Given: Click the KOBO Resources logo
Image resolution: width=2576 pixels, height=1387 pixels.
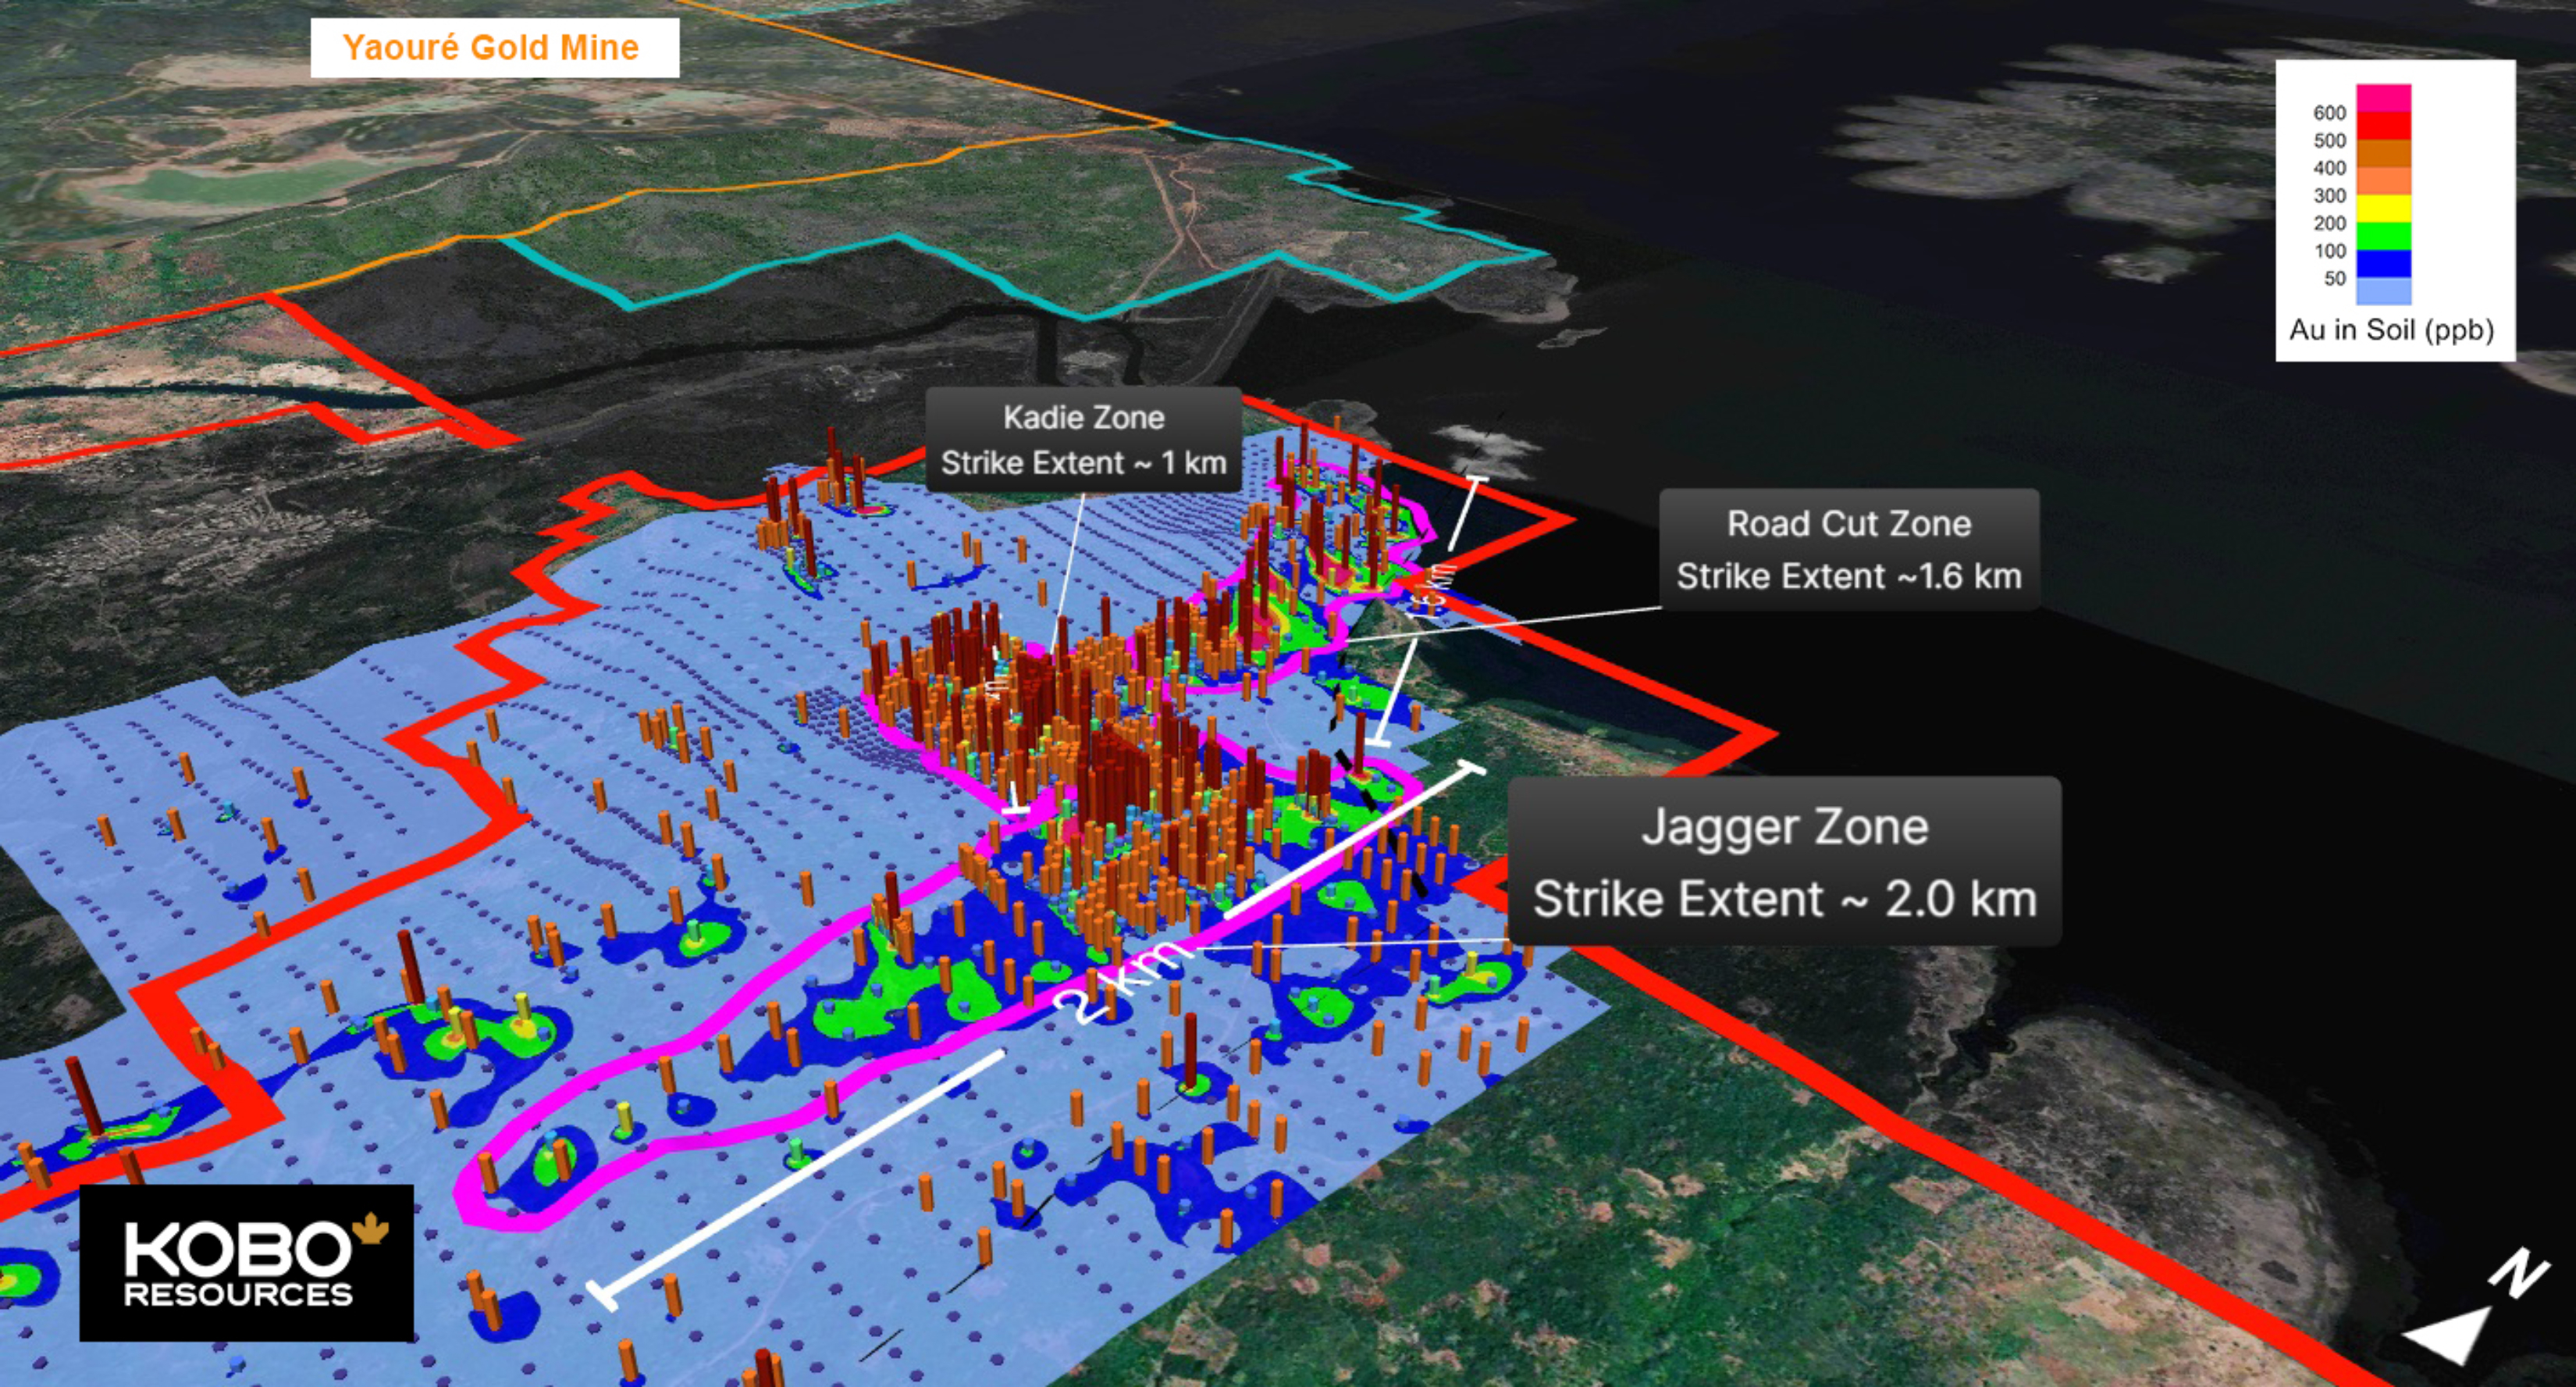Looking at the screenshot, I should (246, 1262).
